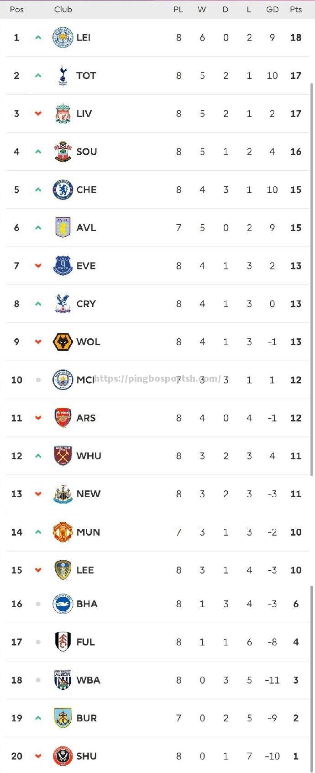Click the Arsenal club crest
Viewport: 315px width, 773px height.
(63, 418)
